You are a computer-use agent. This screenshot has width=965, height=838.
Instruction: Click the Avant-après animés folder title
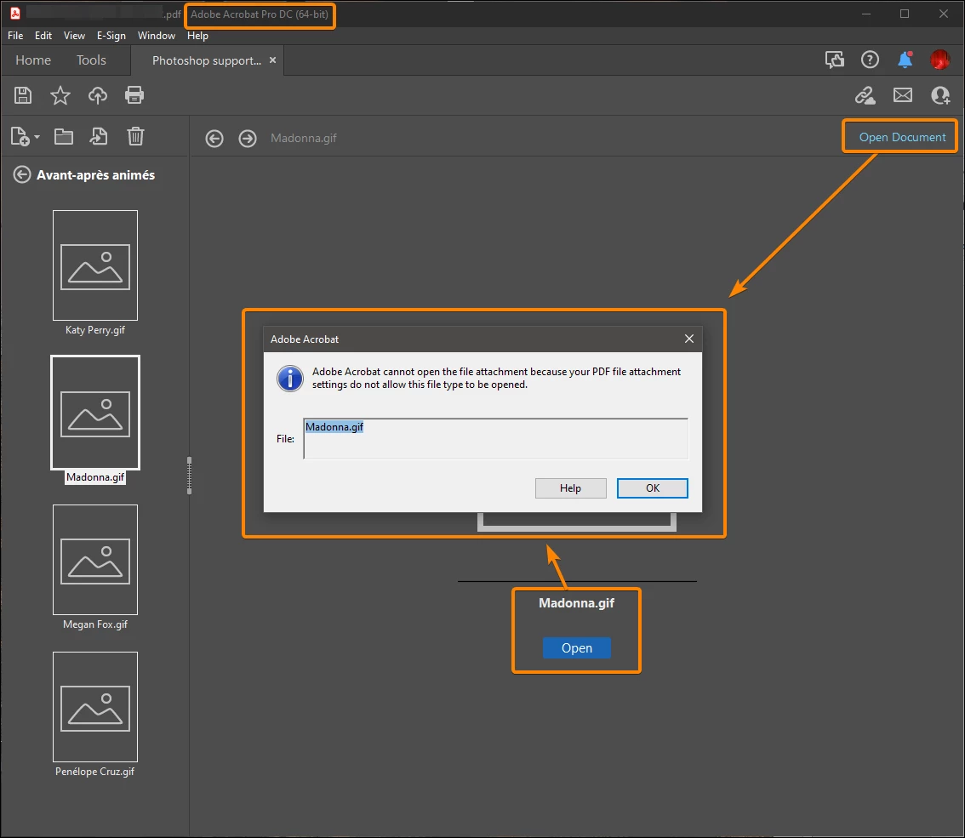[95, 175]
